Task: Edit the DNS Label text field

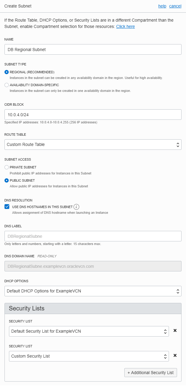Action: point(93,236)
